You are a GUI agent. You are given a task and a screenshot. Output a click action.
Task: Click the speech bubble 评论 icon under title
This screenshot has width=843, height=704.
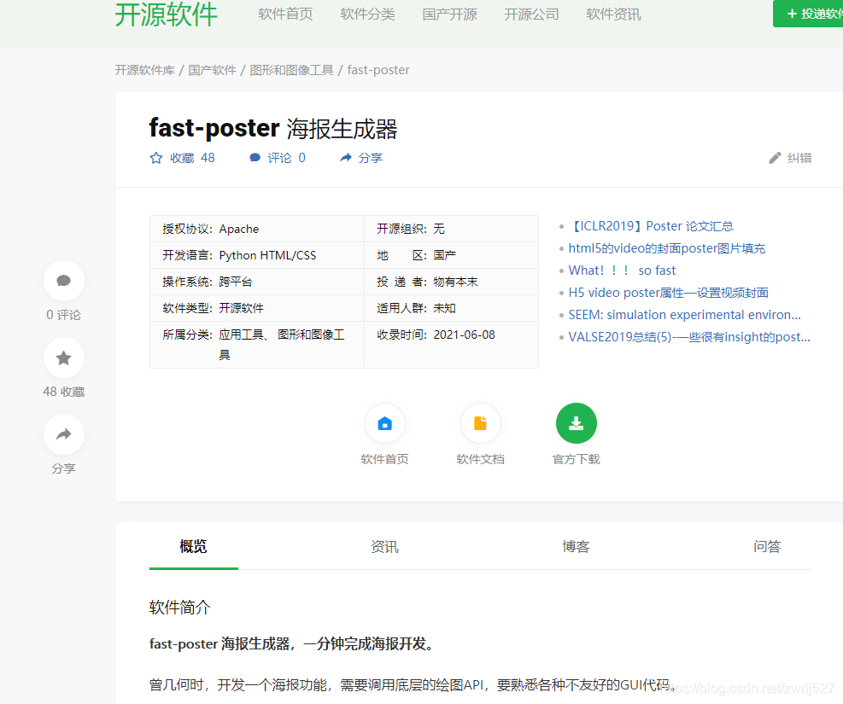point(255,158)
